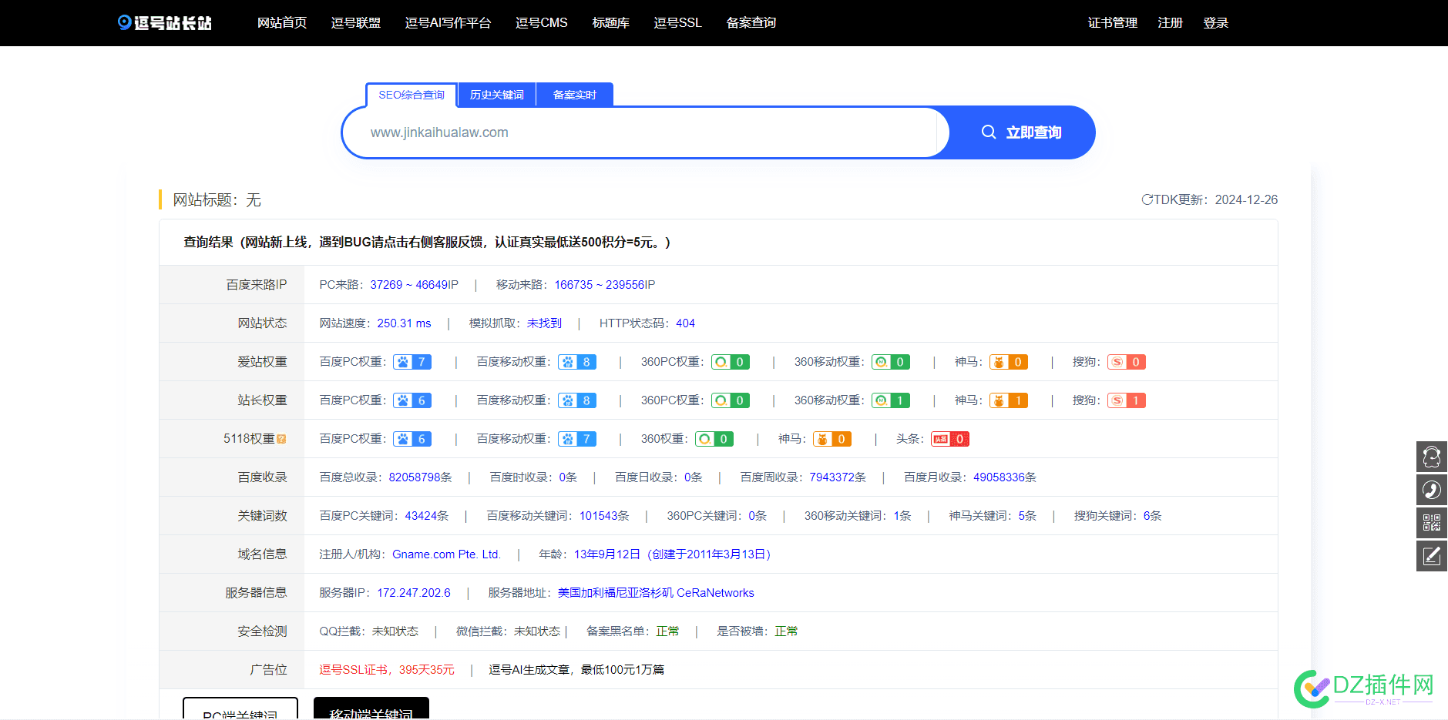The image size is (1448, 720).
Task: Click 站长权重 百度移动权重 badge 8
Action: [577, 400]
